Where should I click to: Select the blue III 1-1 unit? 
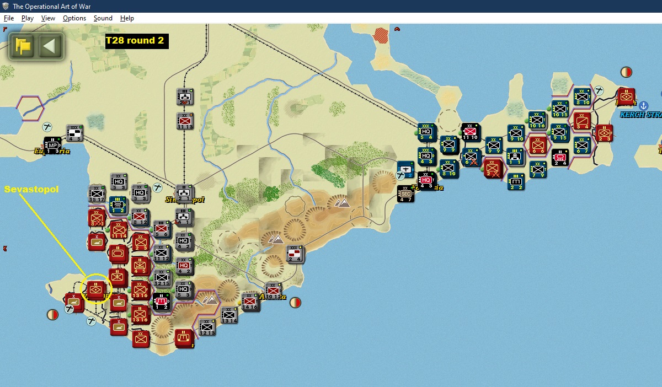pyautogui.click(x=516, y=157)
